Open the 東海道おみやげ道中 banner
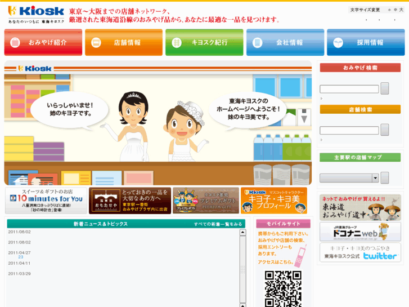409x307 pixels. tap(360, 207)
